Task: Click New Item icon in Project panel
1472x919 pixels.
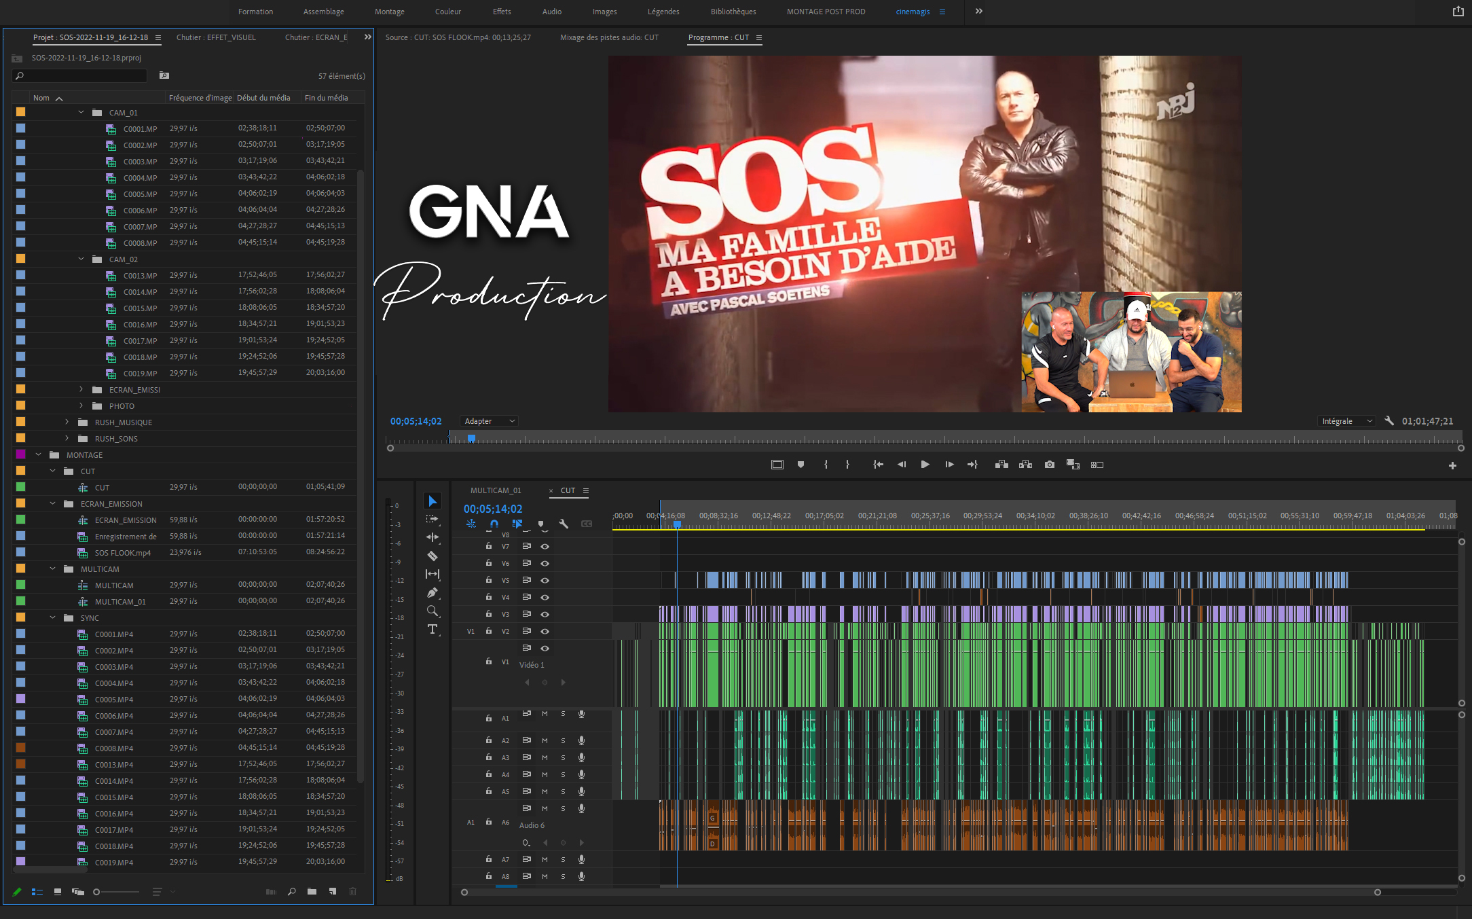Action: pos(333,892)
